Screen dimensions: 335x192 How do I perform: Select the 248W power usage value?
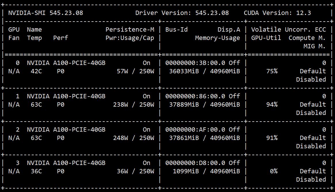pyautogui.click(x=120, y=138)
